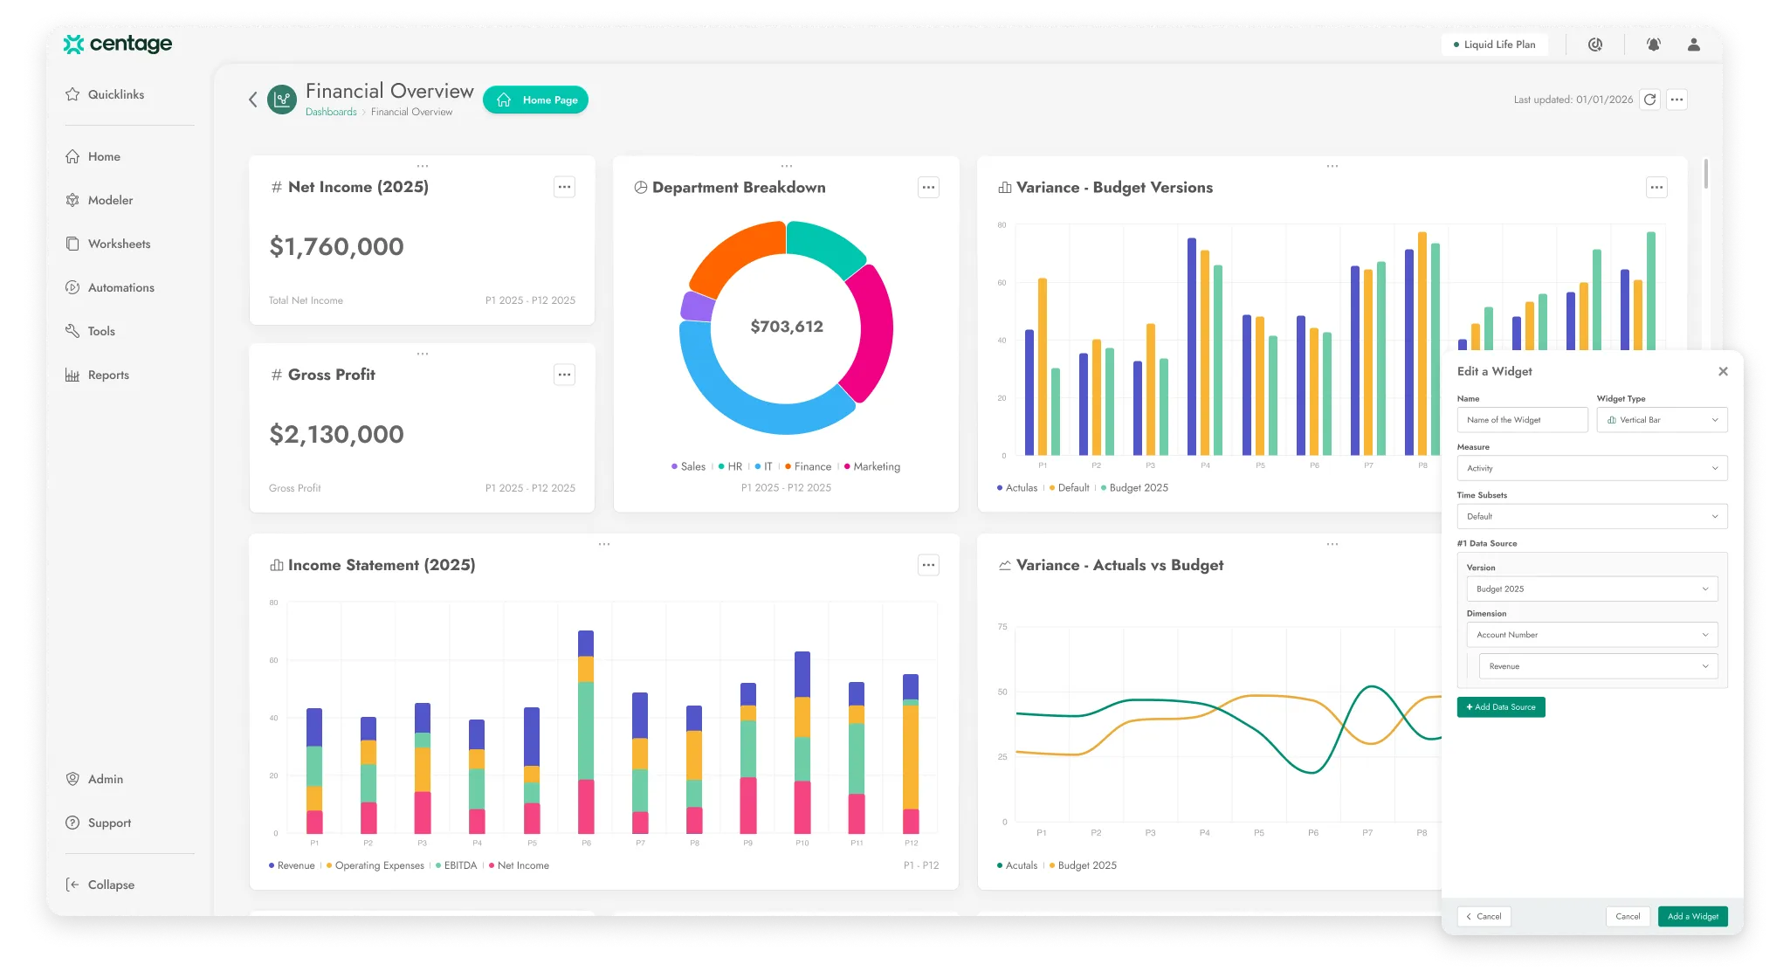This screenshot has height=971, width=1790.
Task: Open the notifications bell icon
Action: (1653, 45)
